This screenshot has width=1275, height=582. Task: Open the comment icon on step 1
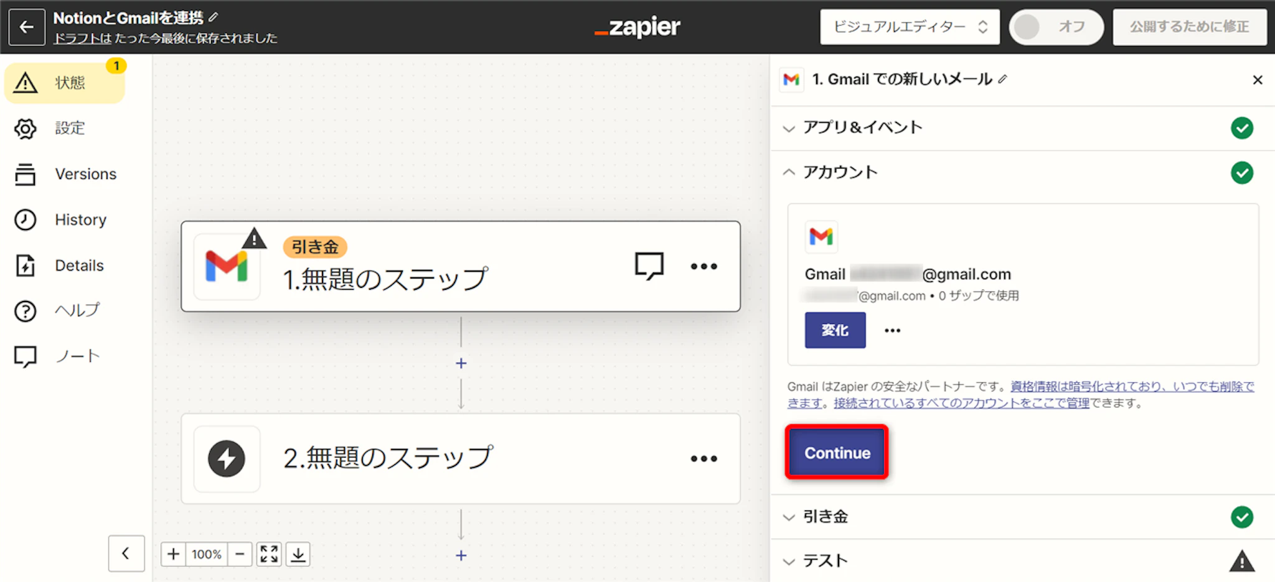[649, 266]
